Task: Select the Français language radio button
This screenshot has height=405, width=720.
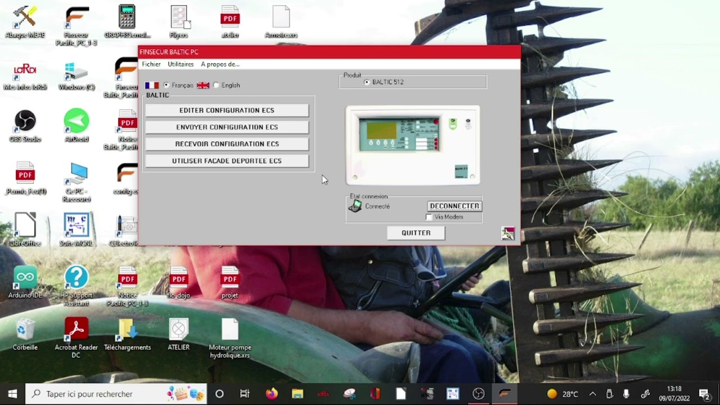Action: click(166, 85)
